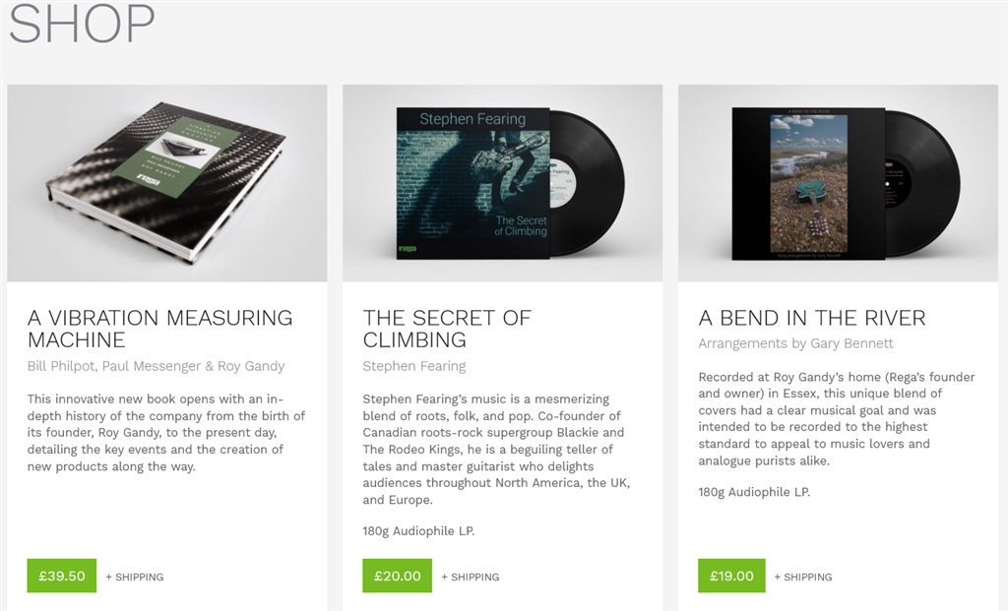Select the Arrangements by Gary Bennett subtitle
Image resolution: width=1008 pixels, height=611 pixels.
[795, 343]
